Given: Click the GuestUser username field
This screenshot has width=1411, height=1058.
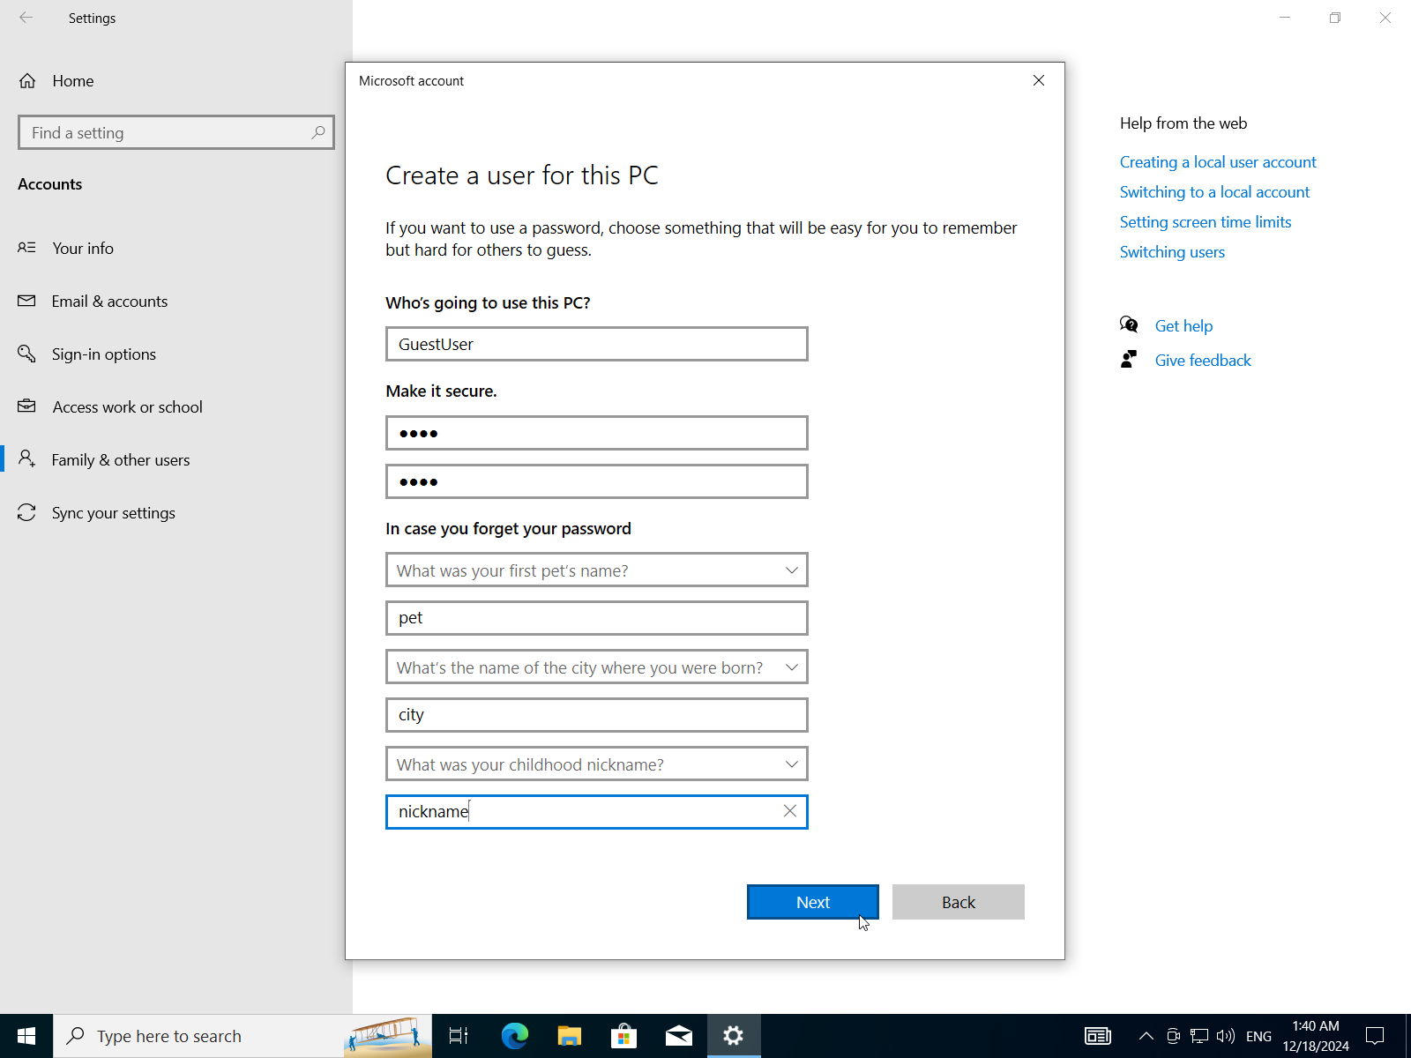Looking at the screenshot, I should (596, 344).
